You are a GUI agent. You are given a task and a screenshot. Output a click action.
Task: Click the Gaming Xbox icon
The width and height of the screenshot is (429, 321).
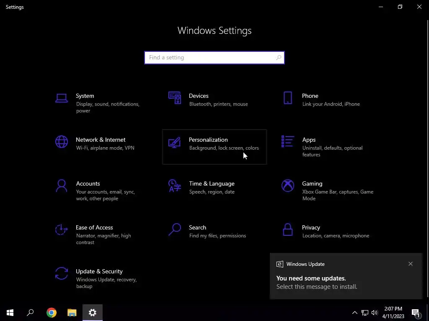tap(287, 186)
